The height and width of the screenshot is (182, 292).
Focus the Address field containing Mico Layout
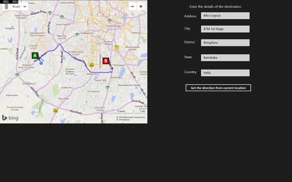[225, 16]
